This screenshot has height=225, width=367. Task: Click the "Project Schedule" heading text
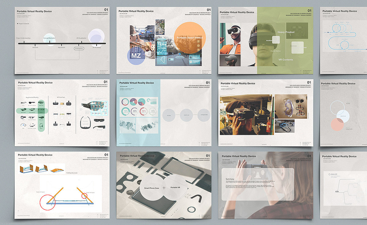(24, 24)
